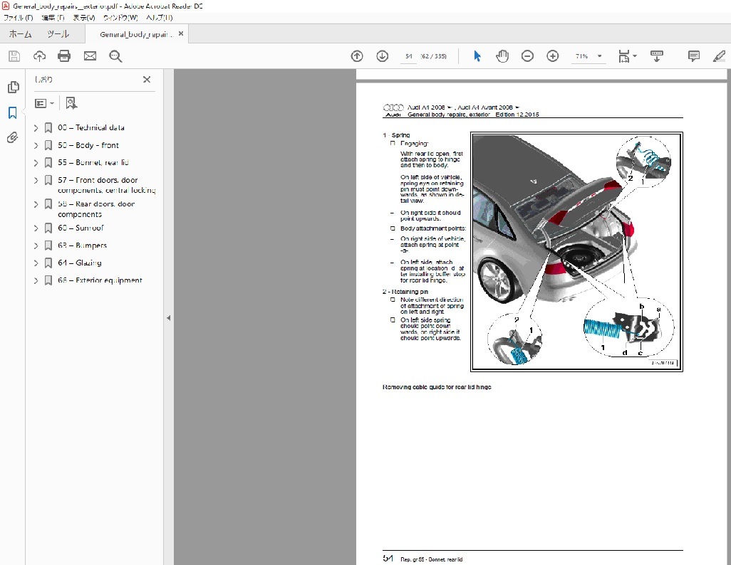Image resolution: width=731 pixels, height=565 pixels.
Task: Expand the 00 – Technical data bookmark
Action: [x=36, y=127]
